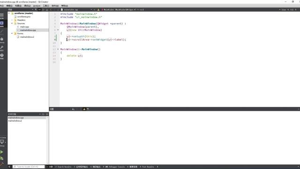Select the Sources folder label
Viewport: 300px width, 169px height.
(x=21, y=23)
